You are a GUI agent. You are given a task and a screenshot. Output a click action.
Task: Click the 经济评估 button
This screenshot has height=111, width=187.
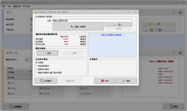pos(51,94)
